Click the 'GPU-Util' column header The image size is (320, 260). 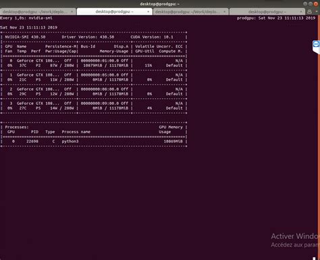(144, 51)
